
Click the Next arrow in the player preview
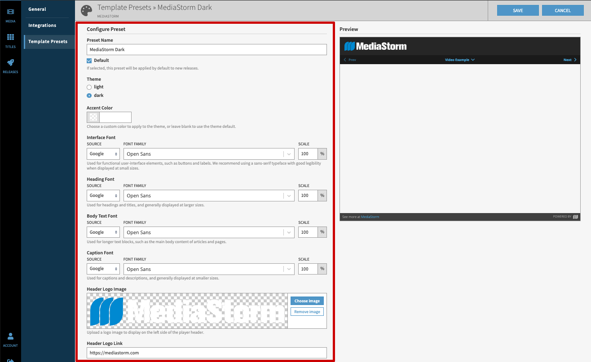coord(569,60)
